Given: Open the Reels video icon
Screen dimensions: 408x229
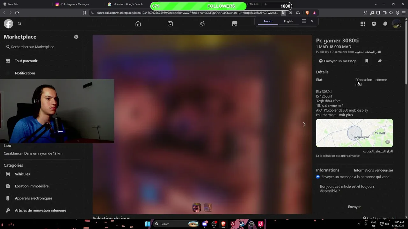Looking at the screenshot, I should click(x=170, y=24).
